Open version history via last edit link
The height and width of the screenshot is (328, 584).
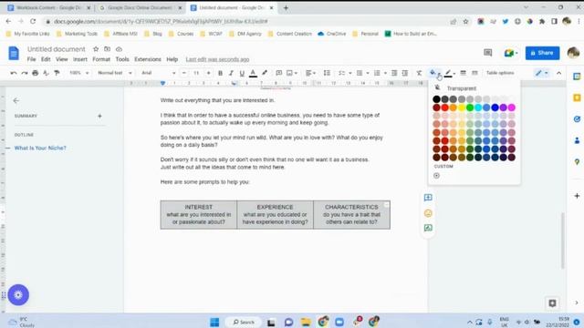[x=217, y=59]
